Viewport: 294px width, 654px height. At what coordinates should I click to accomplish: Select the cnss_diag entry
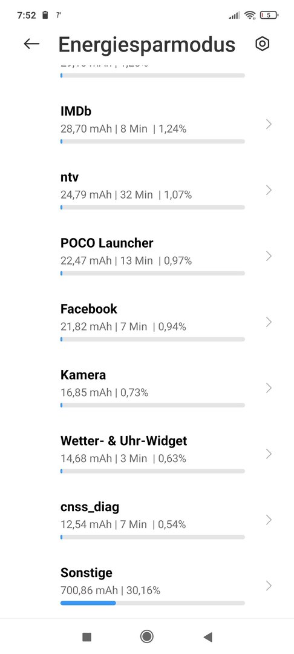(x=147, y=520)
